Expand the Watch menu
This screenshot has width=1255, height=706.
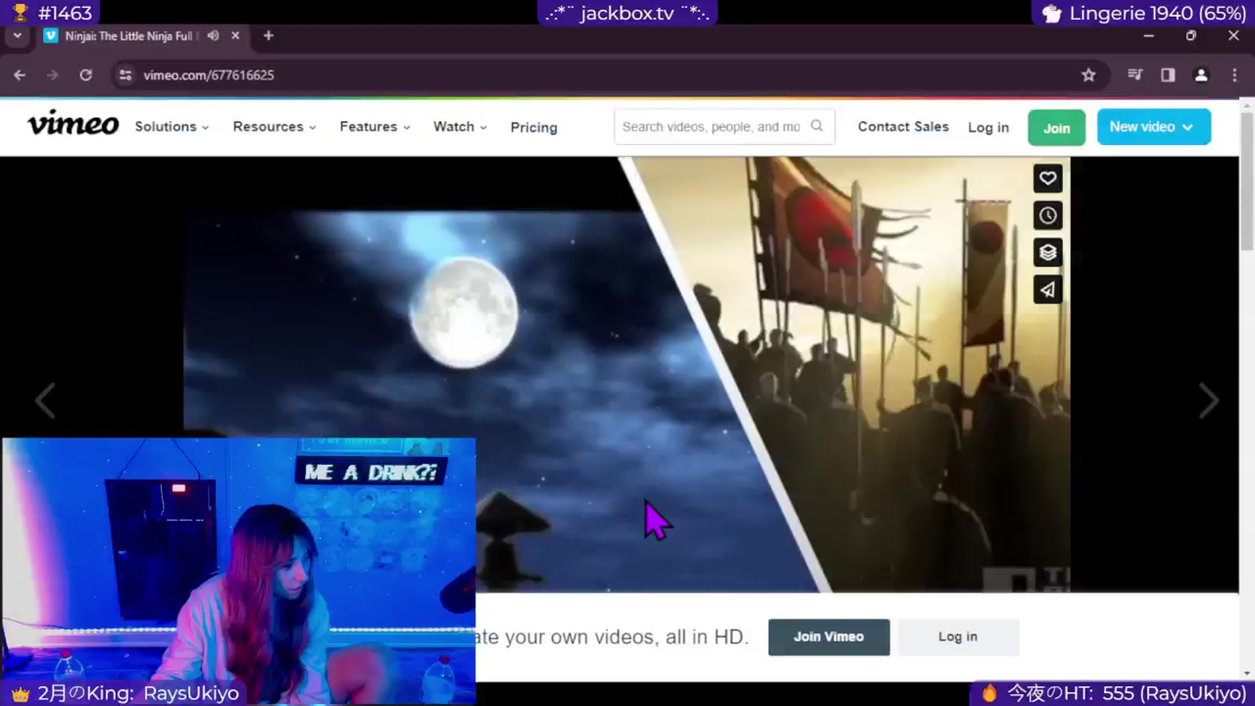460,127
